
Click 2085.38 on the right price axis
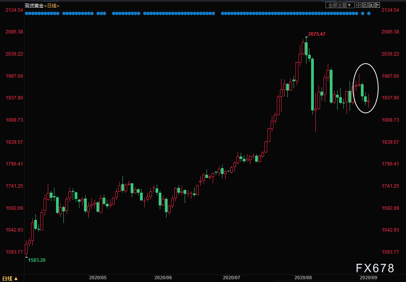coord(390,32)
